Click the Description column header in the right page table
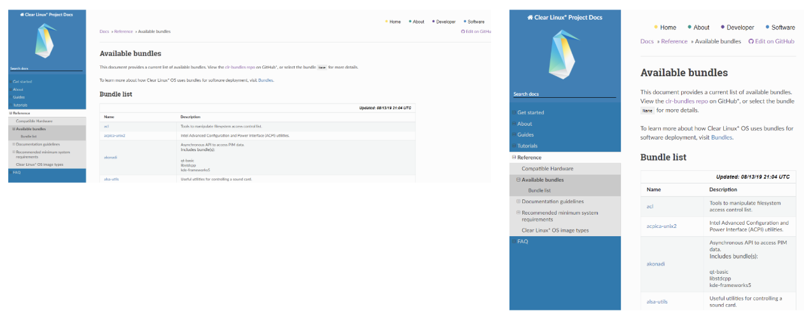 (x=724, y=189)
